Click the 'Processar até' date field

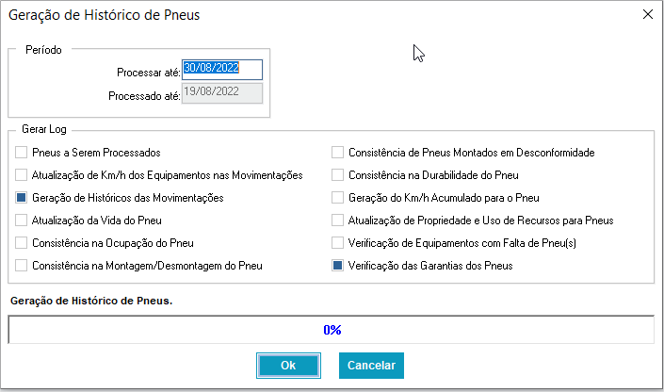click(222, 69)
